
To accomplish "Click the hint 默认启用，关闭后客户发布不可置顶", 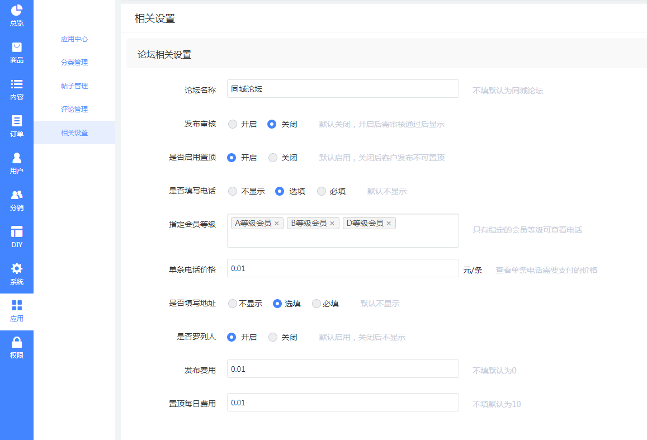I will pyautogui.click(x=382, y=158).
